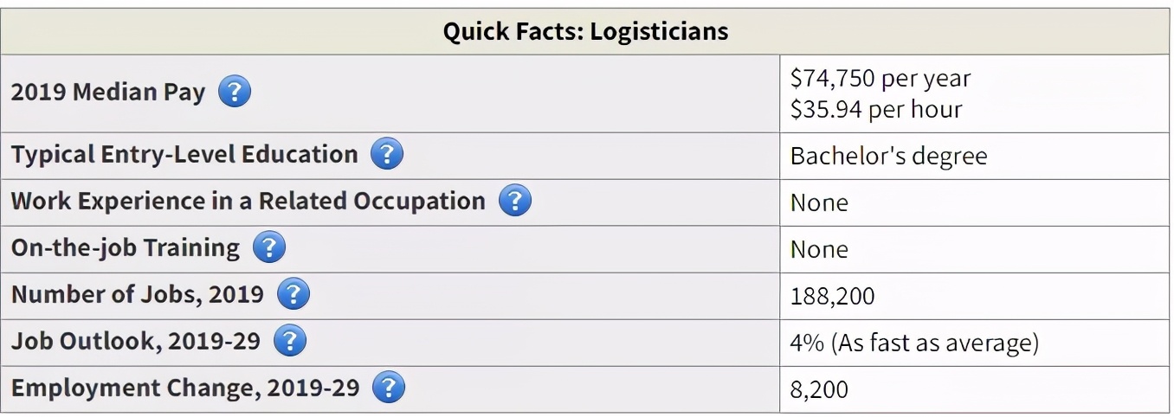Screen dimensions: 1174x417
Task: Click the help icon beside Employment Change, 2019-29
Action: [389, 388]
